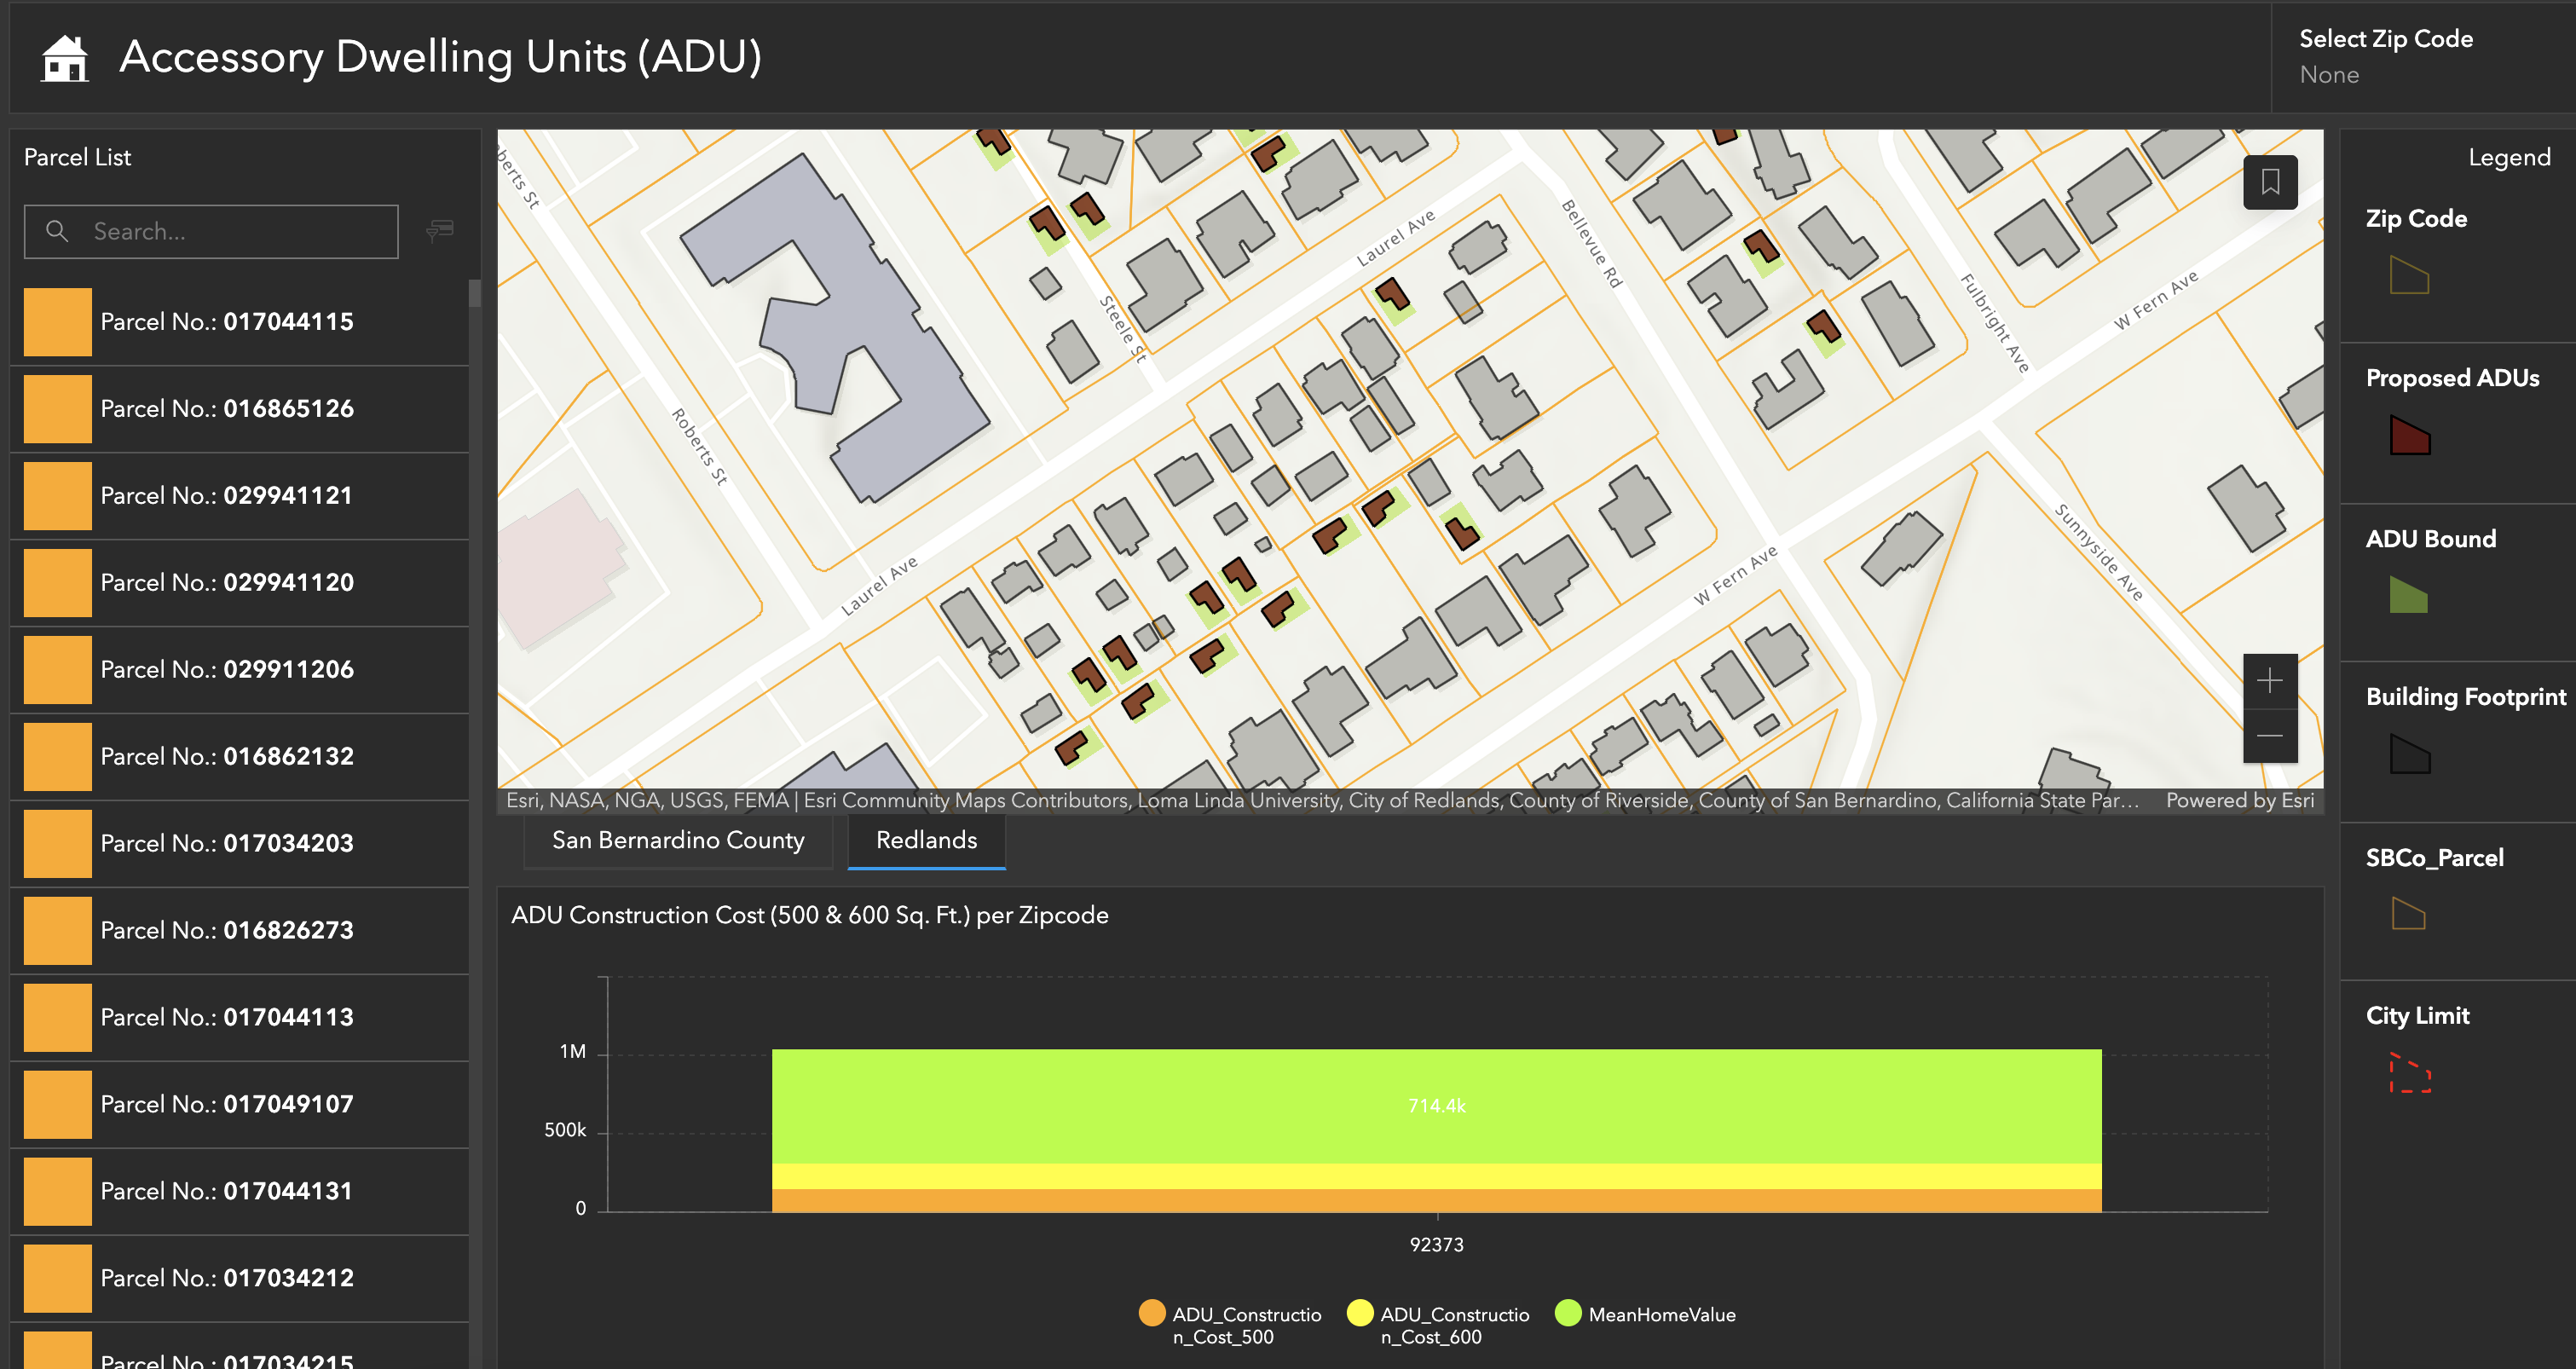This screenshot has height=1369, width=2576.
Task: Zoom in using the plus icon on map
Action: [2270, 681]
